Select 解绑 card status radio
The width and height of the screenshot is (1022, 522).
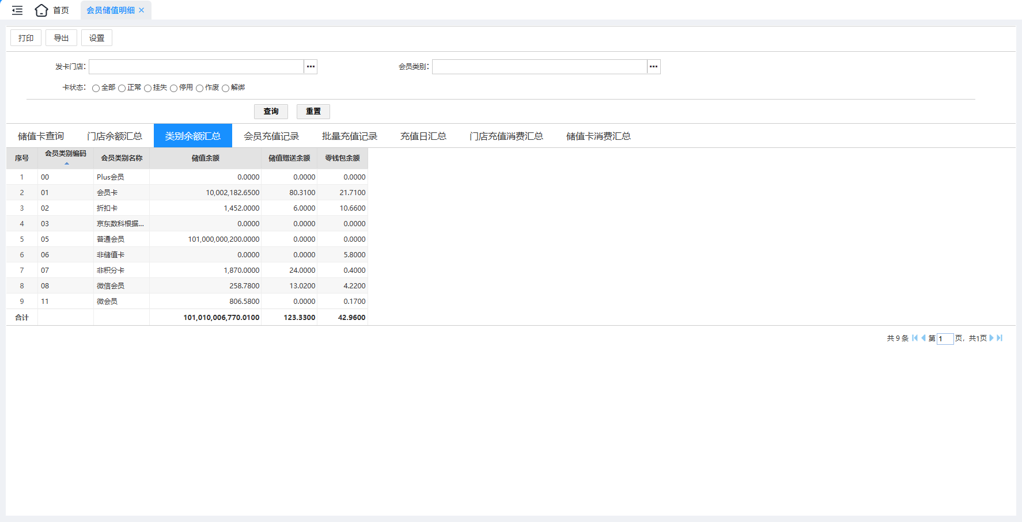click(225, 88)
